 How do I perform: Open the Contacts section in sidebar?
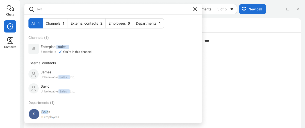coord(10,43)
